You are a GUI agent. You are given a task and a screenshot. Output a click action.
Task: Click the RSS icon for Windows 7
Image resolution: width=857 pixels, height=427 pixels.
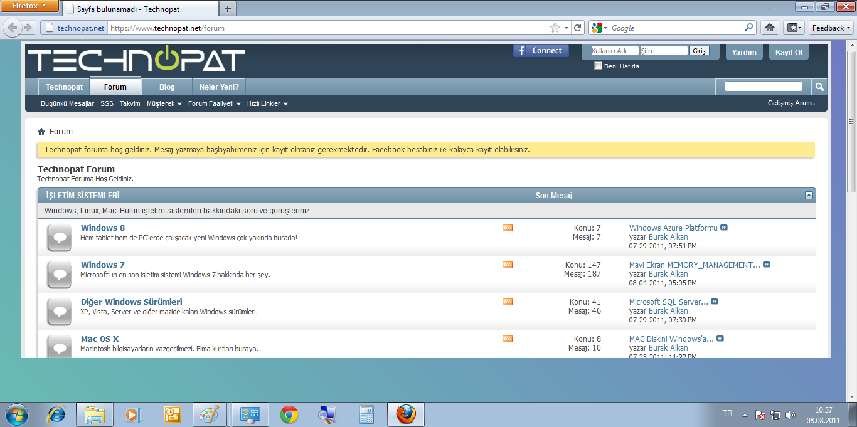[508, 265]
